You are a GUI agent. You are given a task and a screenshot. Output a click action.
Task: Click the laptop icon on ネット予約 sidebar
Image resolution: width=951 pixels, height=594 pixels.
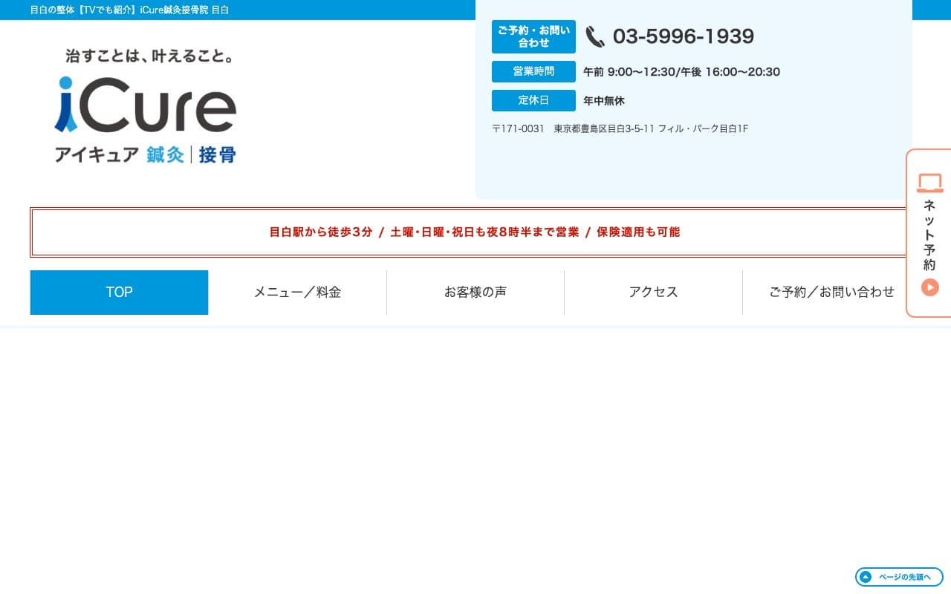pyautogui.click(x=929, y=183)
